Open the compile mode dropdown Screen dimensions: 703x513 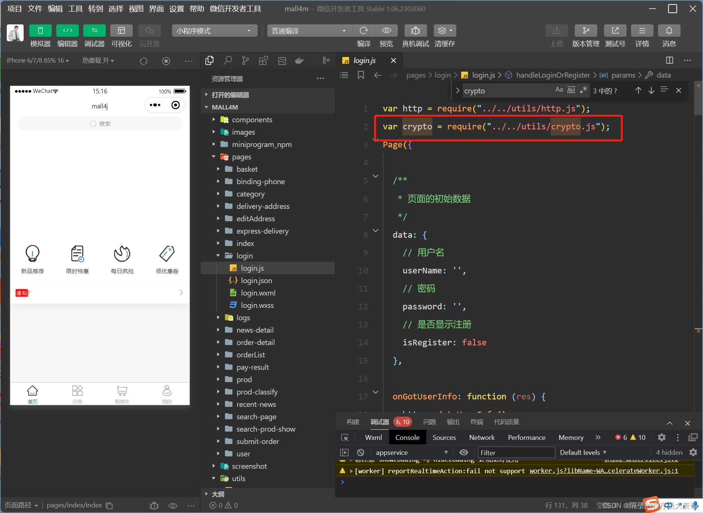click(310, 31)
